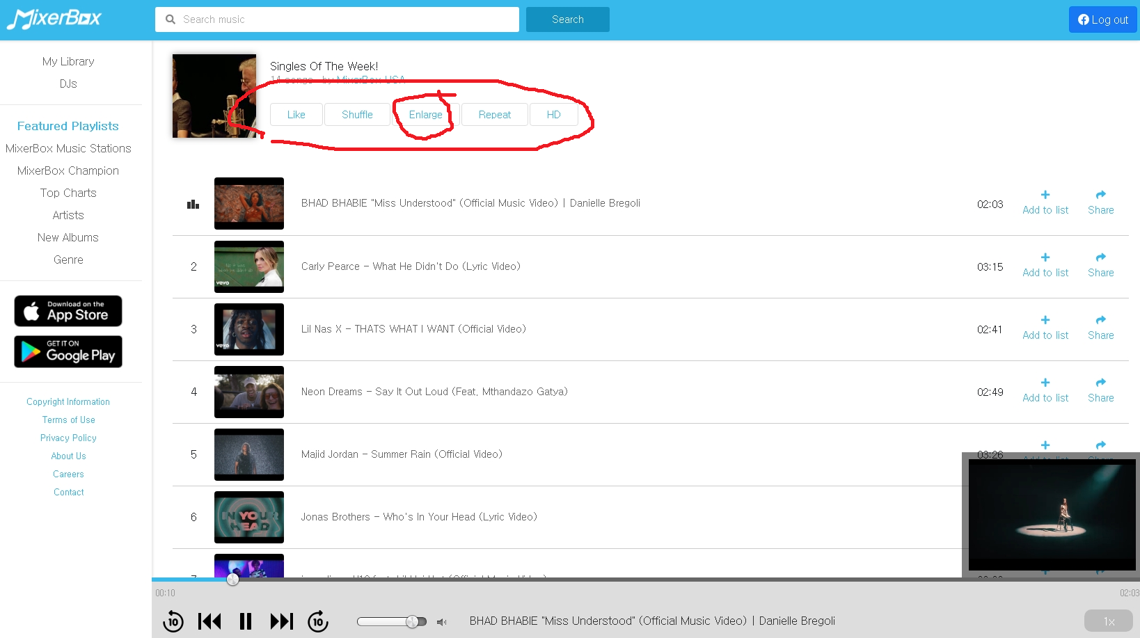
Task: Pause the current song
Action: click(246, 621)
